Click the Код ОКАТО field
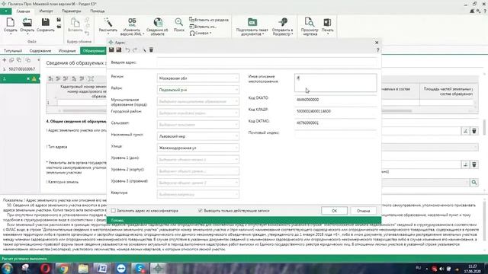Viewport: 488px width, 274px height. pos(335,100)
